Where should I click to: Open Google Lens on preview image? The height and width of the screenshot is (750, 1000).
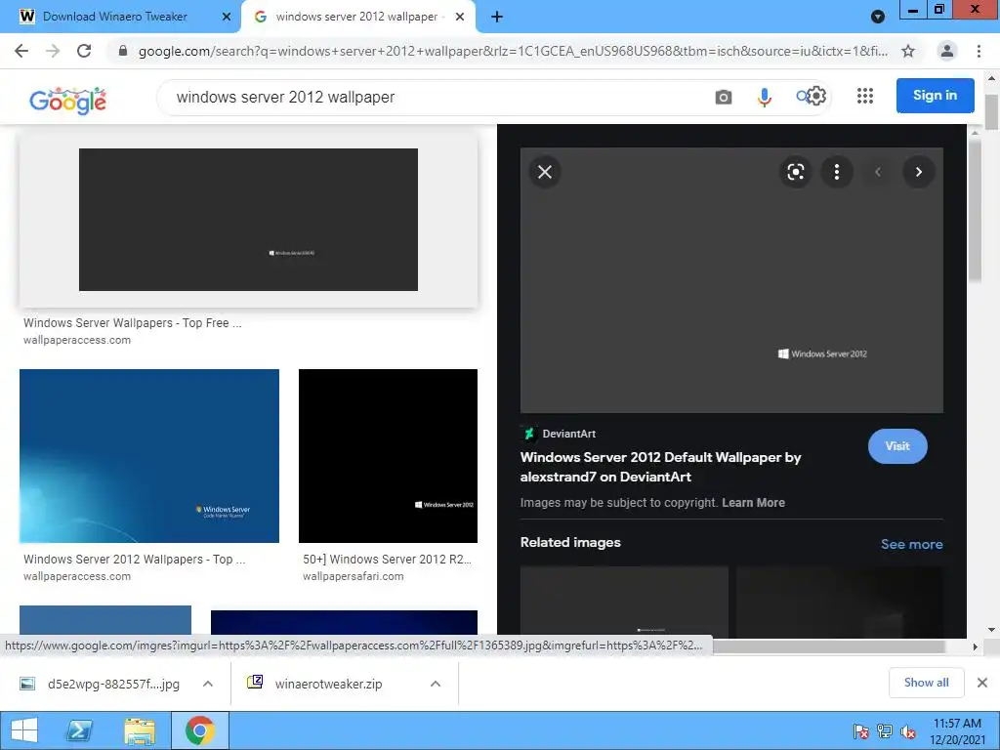coord(795,172)
